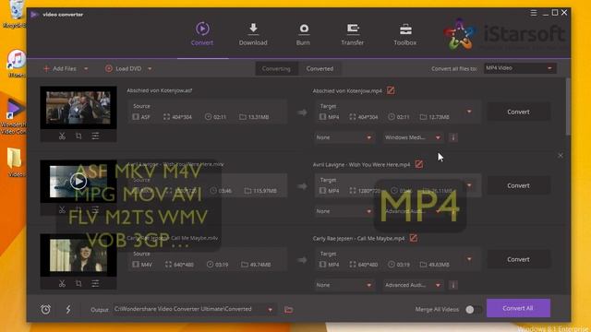Image resolution: width=591 pixels, height=332 pixels.
Task: Crop the Abschied von Kotenjow video
Action: click(x=78, y=136)
